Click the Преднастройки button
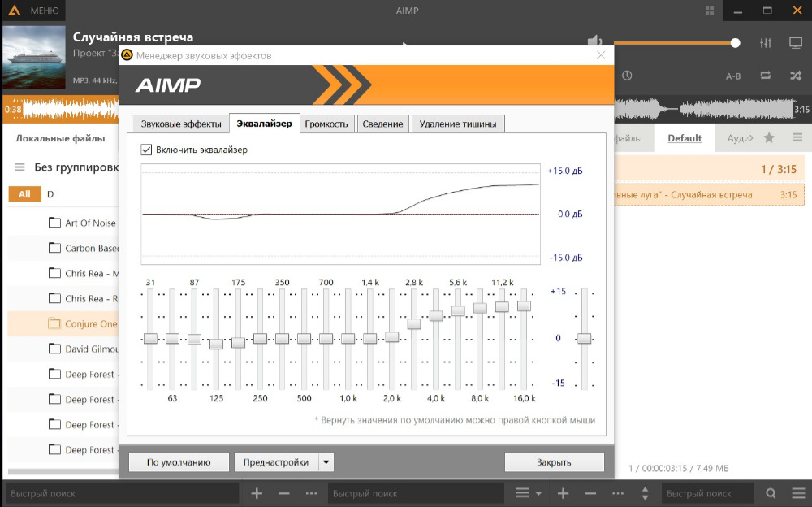This screenshot has height=507, width=812. [276, 462]
